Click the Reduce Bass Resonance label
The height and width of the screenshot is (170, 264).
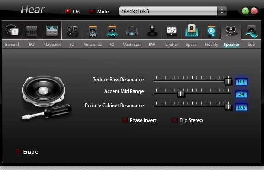tap(118, 80)
